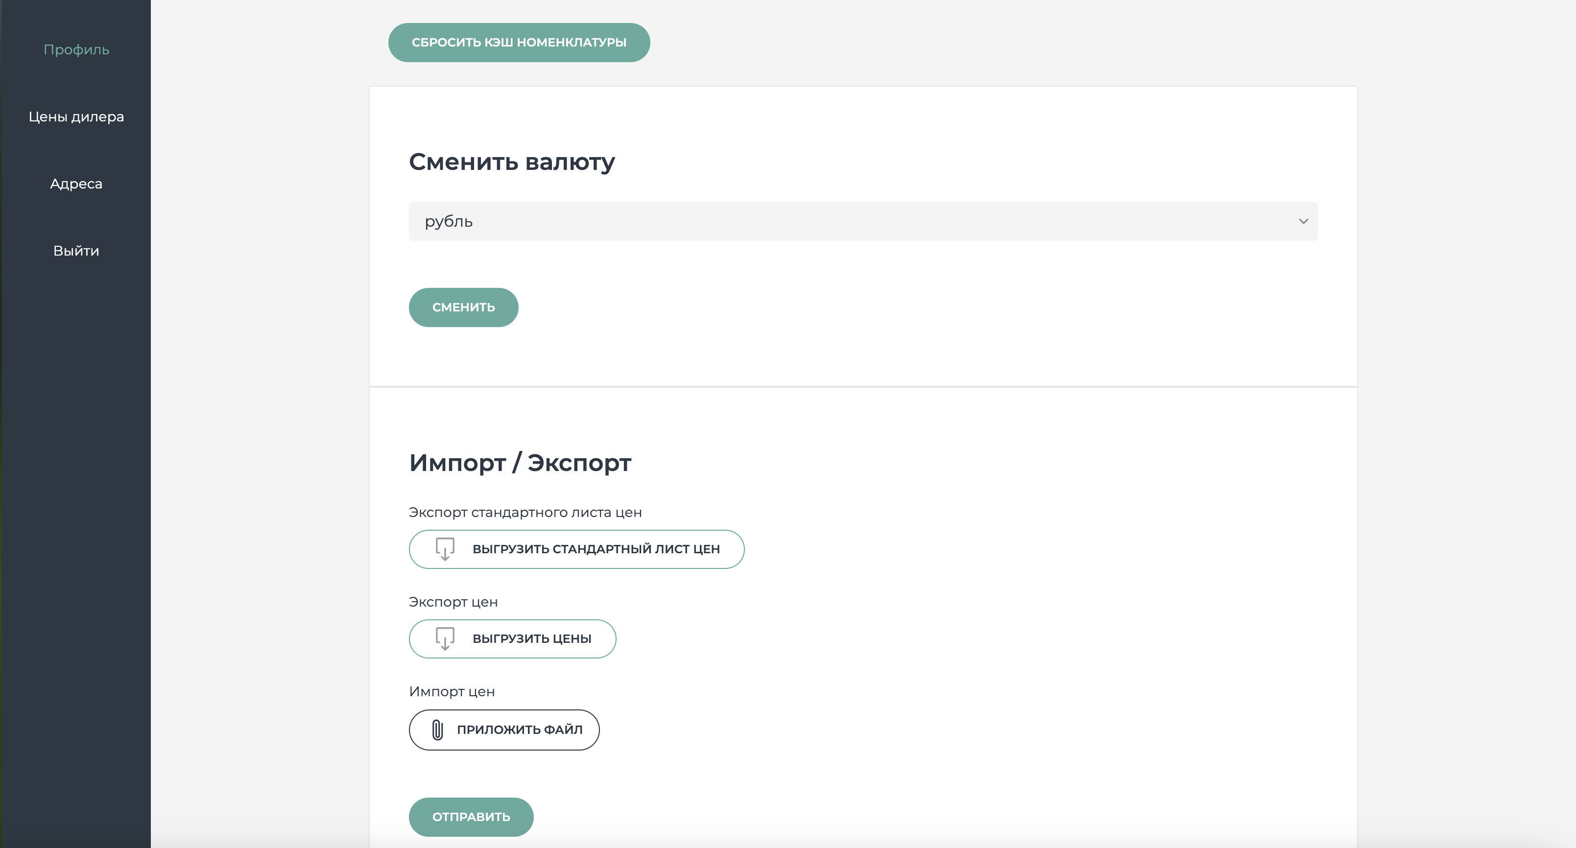Click Сбросить кэш номенклатуры button
This screenshot has width=1576, height=848.
pyautogui.click(x=519, y=42)
